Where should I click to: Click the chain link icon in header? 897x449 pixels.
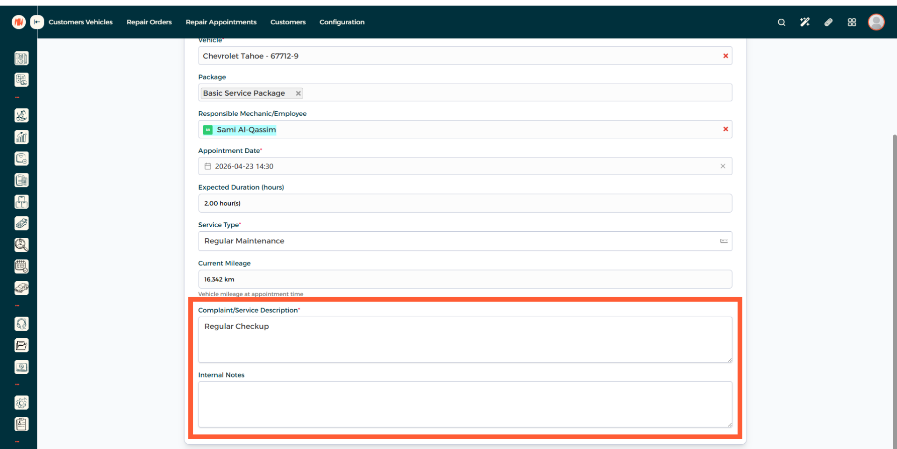828,22
